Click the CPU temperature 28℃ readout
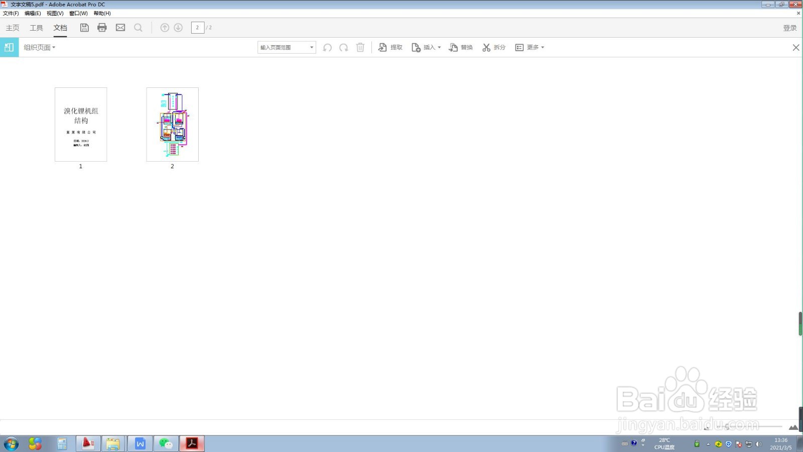Screen dimensions: 803x452 664,444
